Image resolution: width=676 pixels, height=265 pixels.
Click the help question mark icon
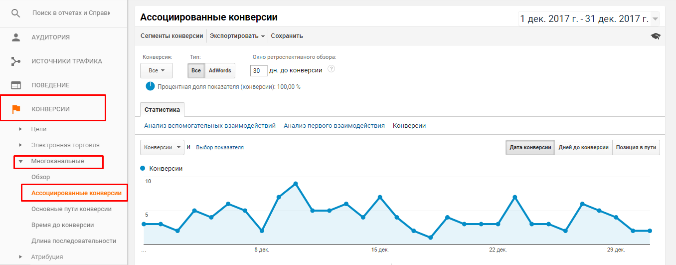331,69
